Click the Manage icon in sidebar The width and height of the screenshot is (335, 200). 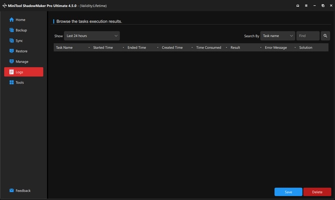(11, 61)
